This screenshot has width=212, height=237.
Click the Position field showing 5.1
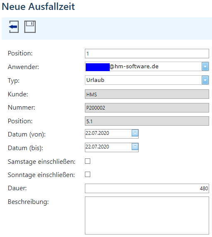(147, 121)
